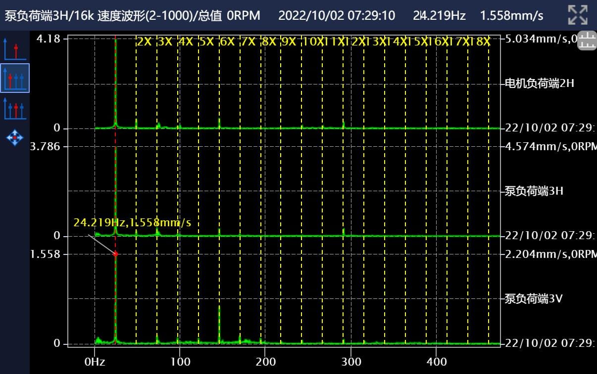The height and width of the screenshot is (374, 597).
Task: Click the harmonic cursor icon in sidebar
Action: coord(14,79)
